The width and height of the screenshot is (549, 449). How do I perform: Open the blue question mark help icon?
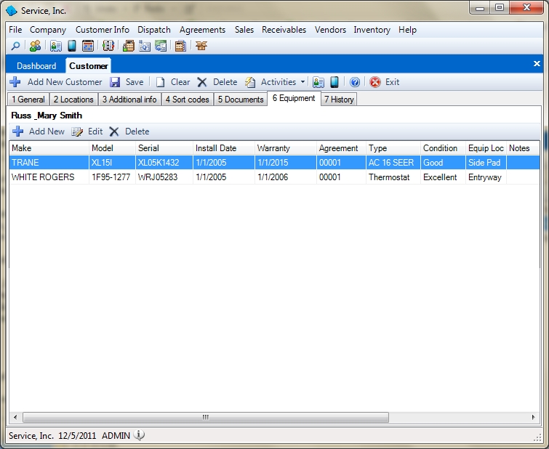[x=355, y=82]
